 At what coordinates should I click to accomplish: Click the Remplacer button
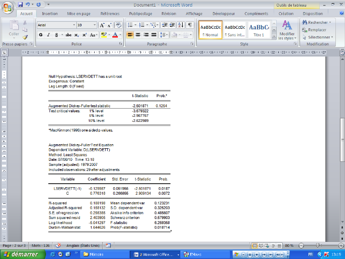[x=317, y=30]
